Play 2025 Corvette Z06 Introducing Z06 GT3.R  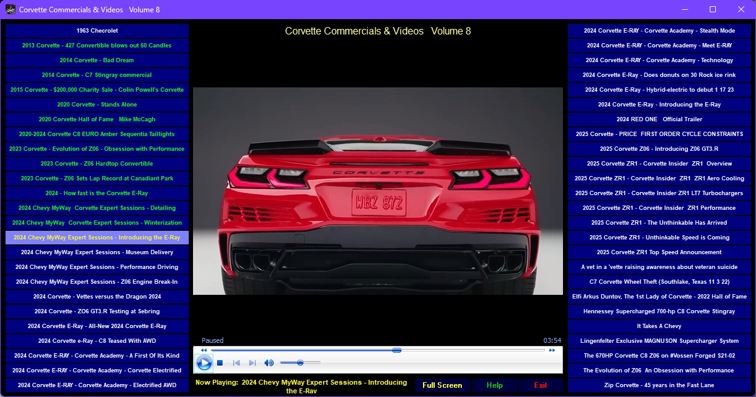coord(659,148)
